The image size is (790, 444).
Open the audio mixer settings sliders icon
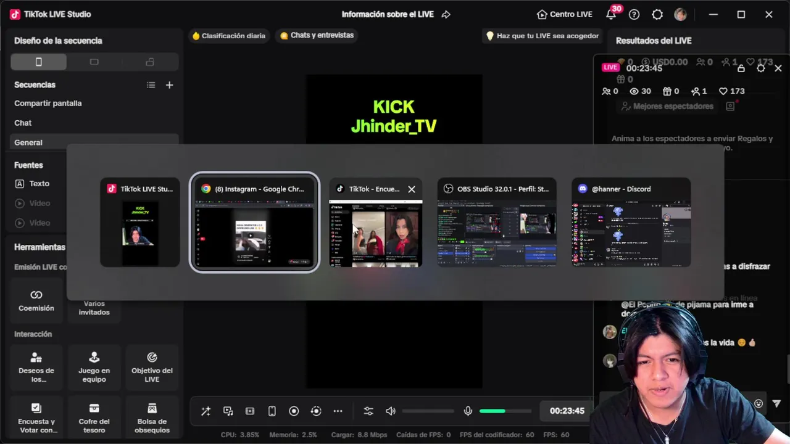pos(368,411)
